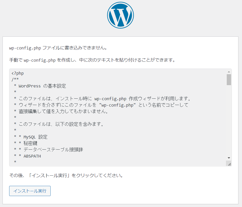The width and height of the screenshot is (242, 207).
Task: Click the '/**' comment opening line
Action: (x=15, y=80)
